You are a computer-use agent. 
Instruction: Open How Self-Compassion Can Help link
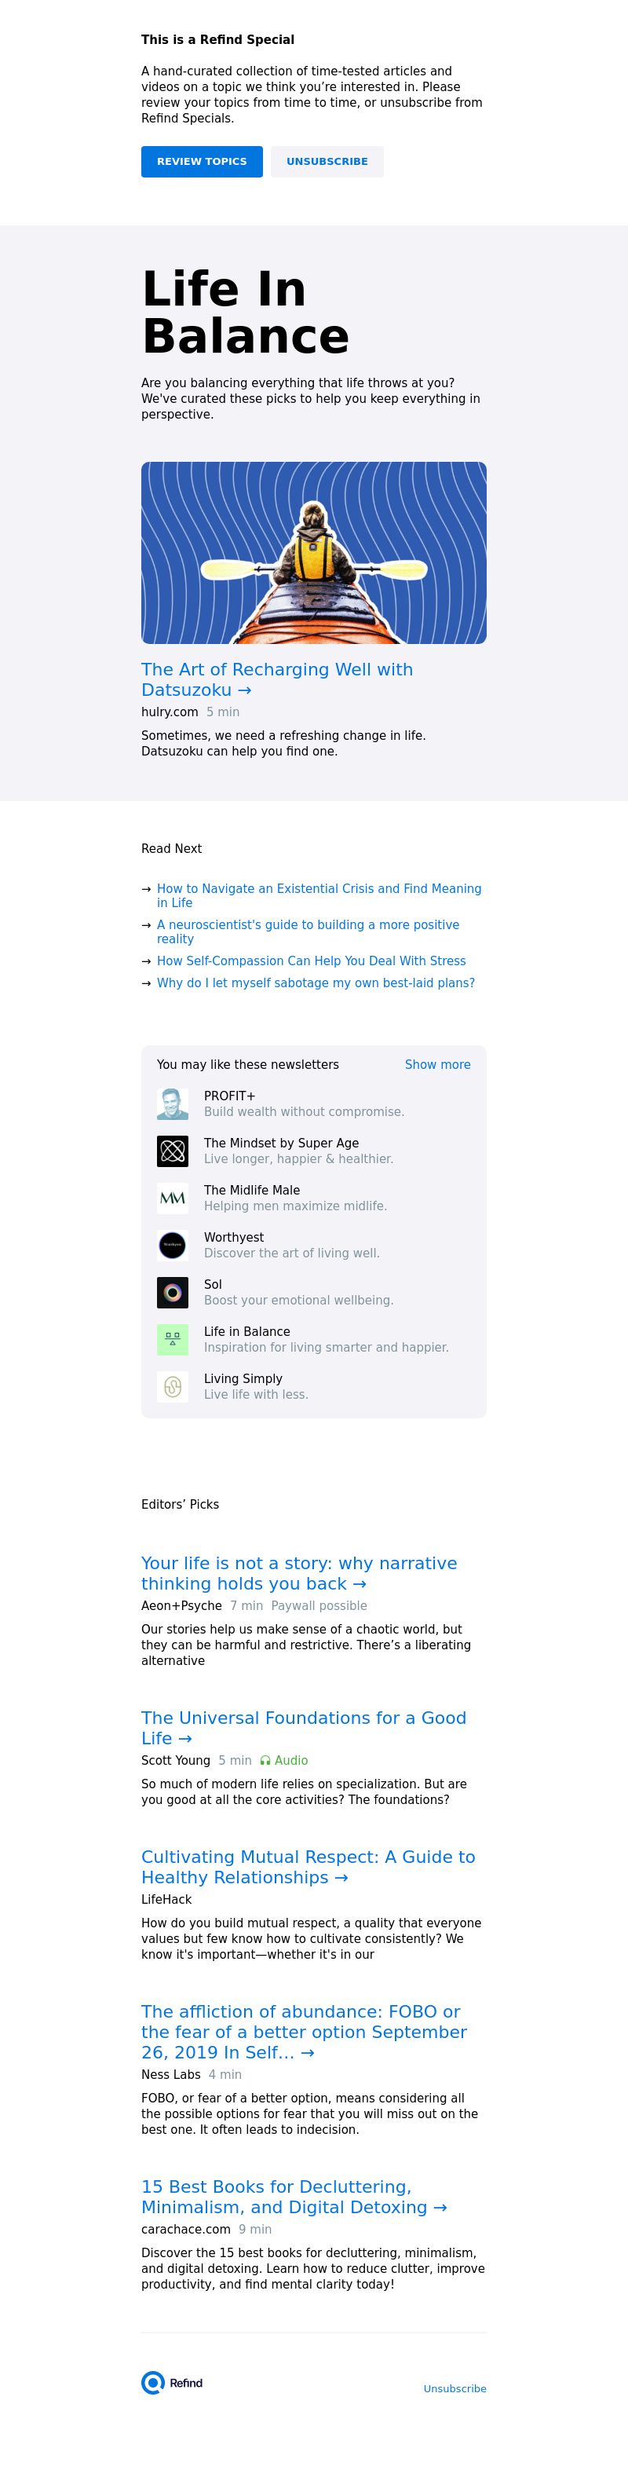[x=311, y=961]
